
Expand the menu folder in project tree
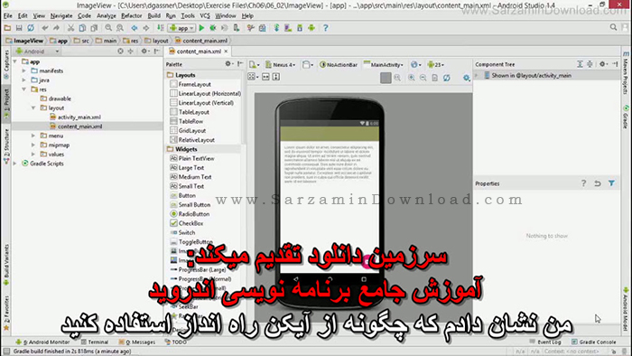33,136
